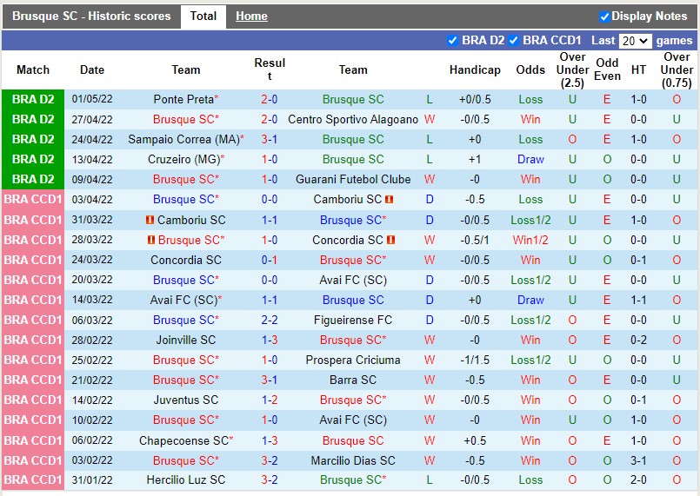The height and width of the screenshot is (496, 700).
Task: Select the date 27/04/22
Action: point(92,120)
